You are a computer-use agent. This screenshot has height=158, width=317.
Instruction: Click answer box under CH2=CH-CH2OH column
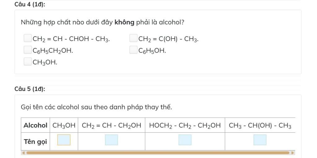point(111,140)
